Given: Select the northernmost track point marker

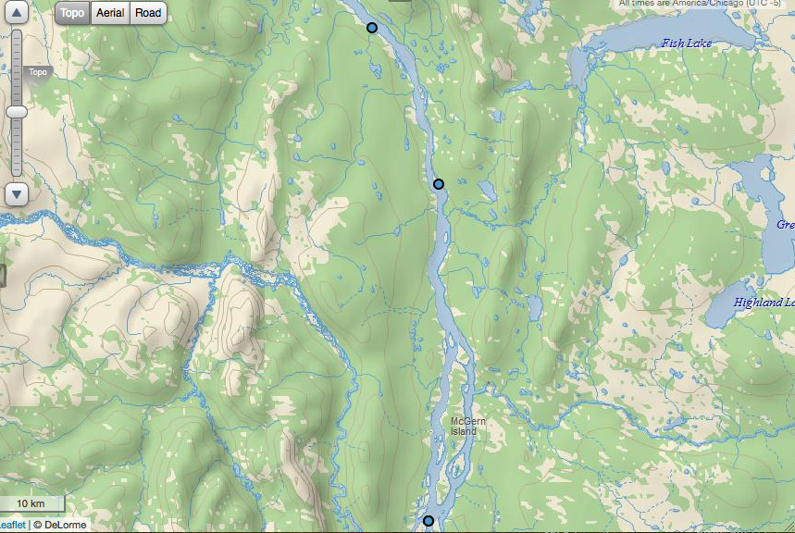Looking at the screenshot, I should tap(372, 28).
